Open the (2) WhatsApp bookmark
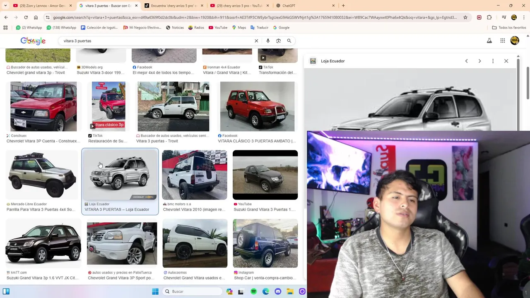The image size is (530, 298). pyautogui.click(x=29, y=27)
